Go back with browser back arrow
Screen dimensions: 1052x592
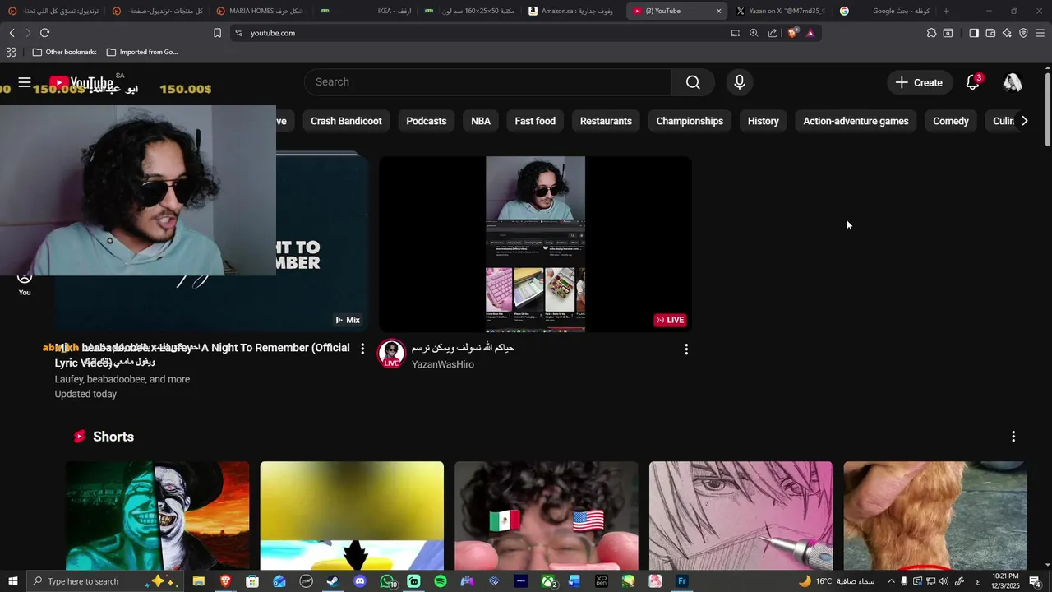12,33
